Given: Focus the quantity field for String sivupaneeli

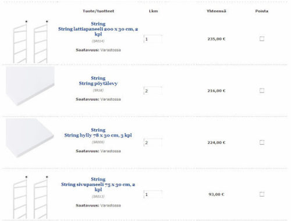Looking at the screenshot, I should click(153, 194).
